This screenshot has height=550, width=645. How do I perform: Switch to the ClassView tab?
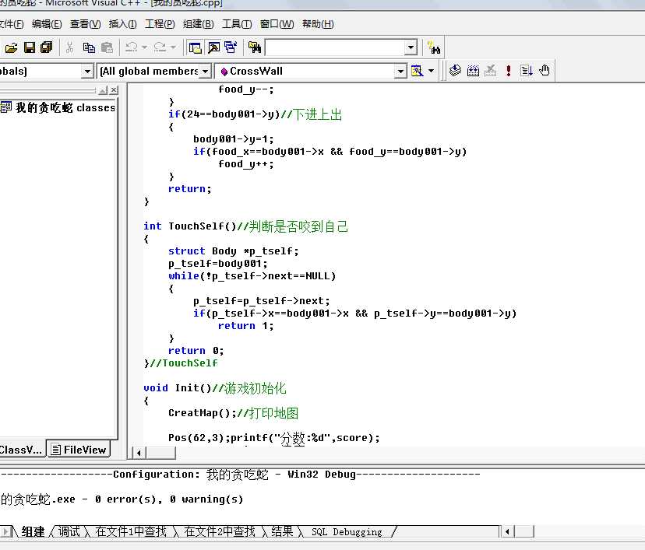[x=21, y=450]
